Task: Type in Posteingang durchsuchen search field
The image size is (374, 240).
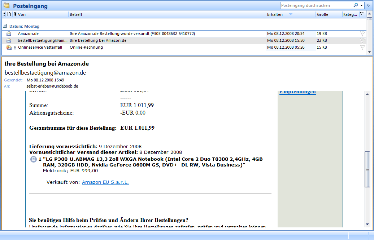Action: [x=317, y=5]
